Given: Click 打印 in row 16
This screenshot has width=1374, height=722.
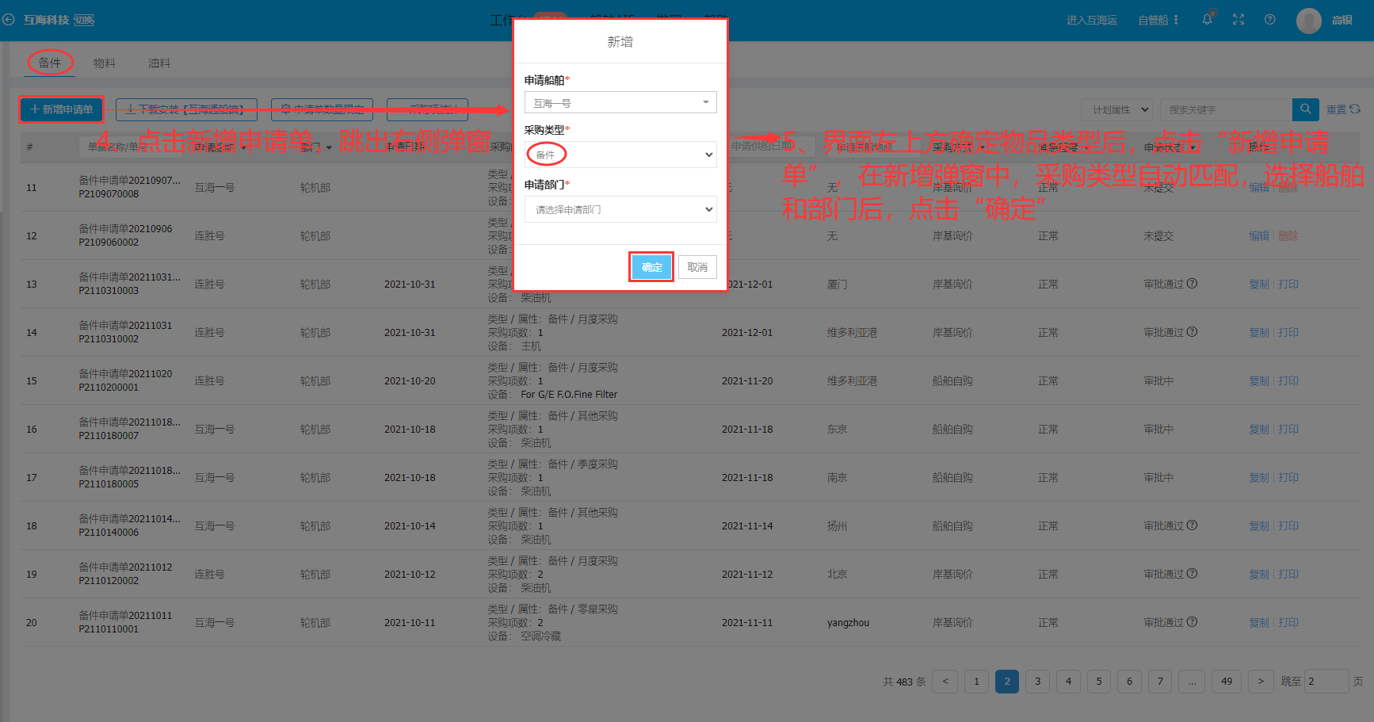Looking at the screenshot, I should [1288, 429].
